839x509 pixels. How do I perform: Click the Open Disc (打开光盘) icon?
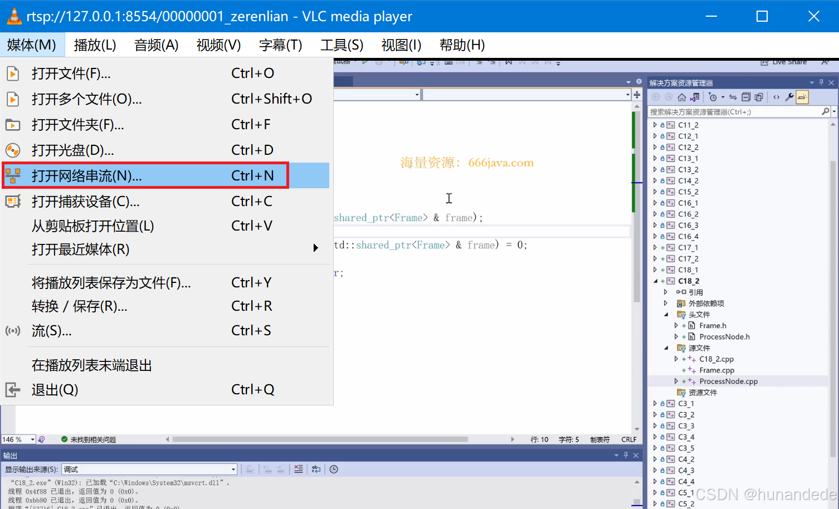pos(13,150)
